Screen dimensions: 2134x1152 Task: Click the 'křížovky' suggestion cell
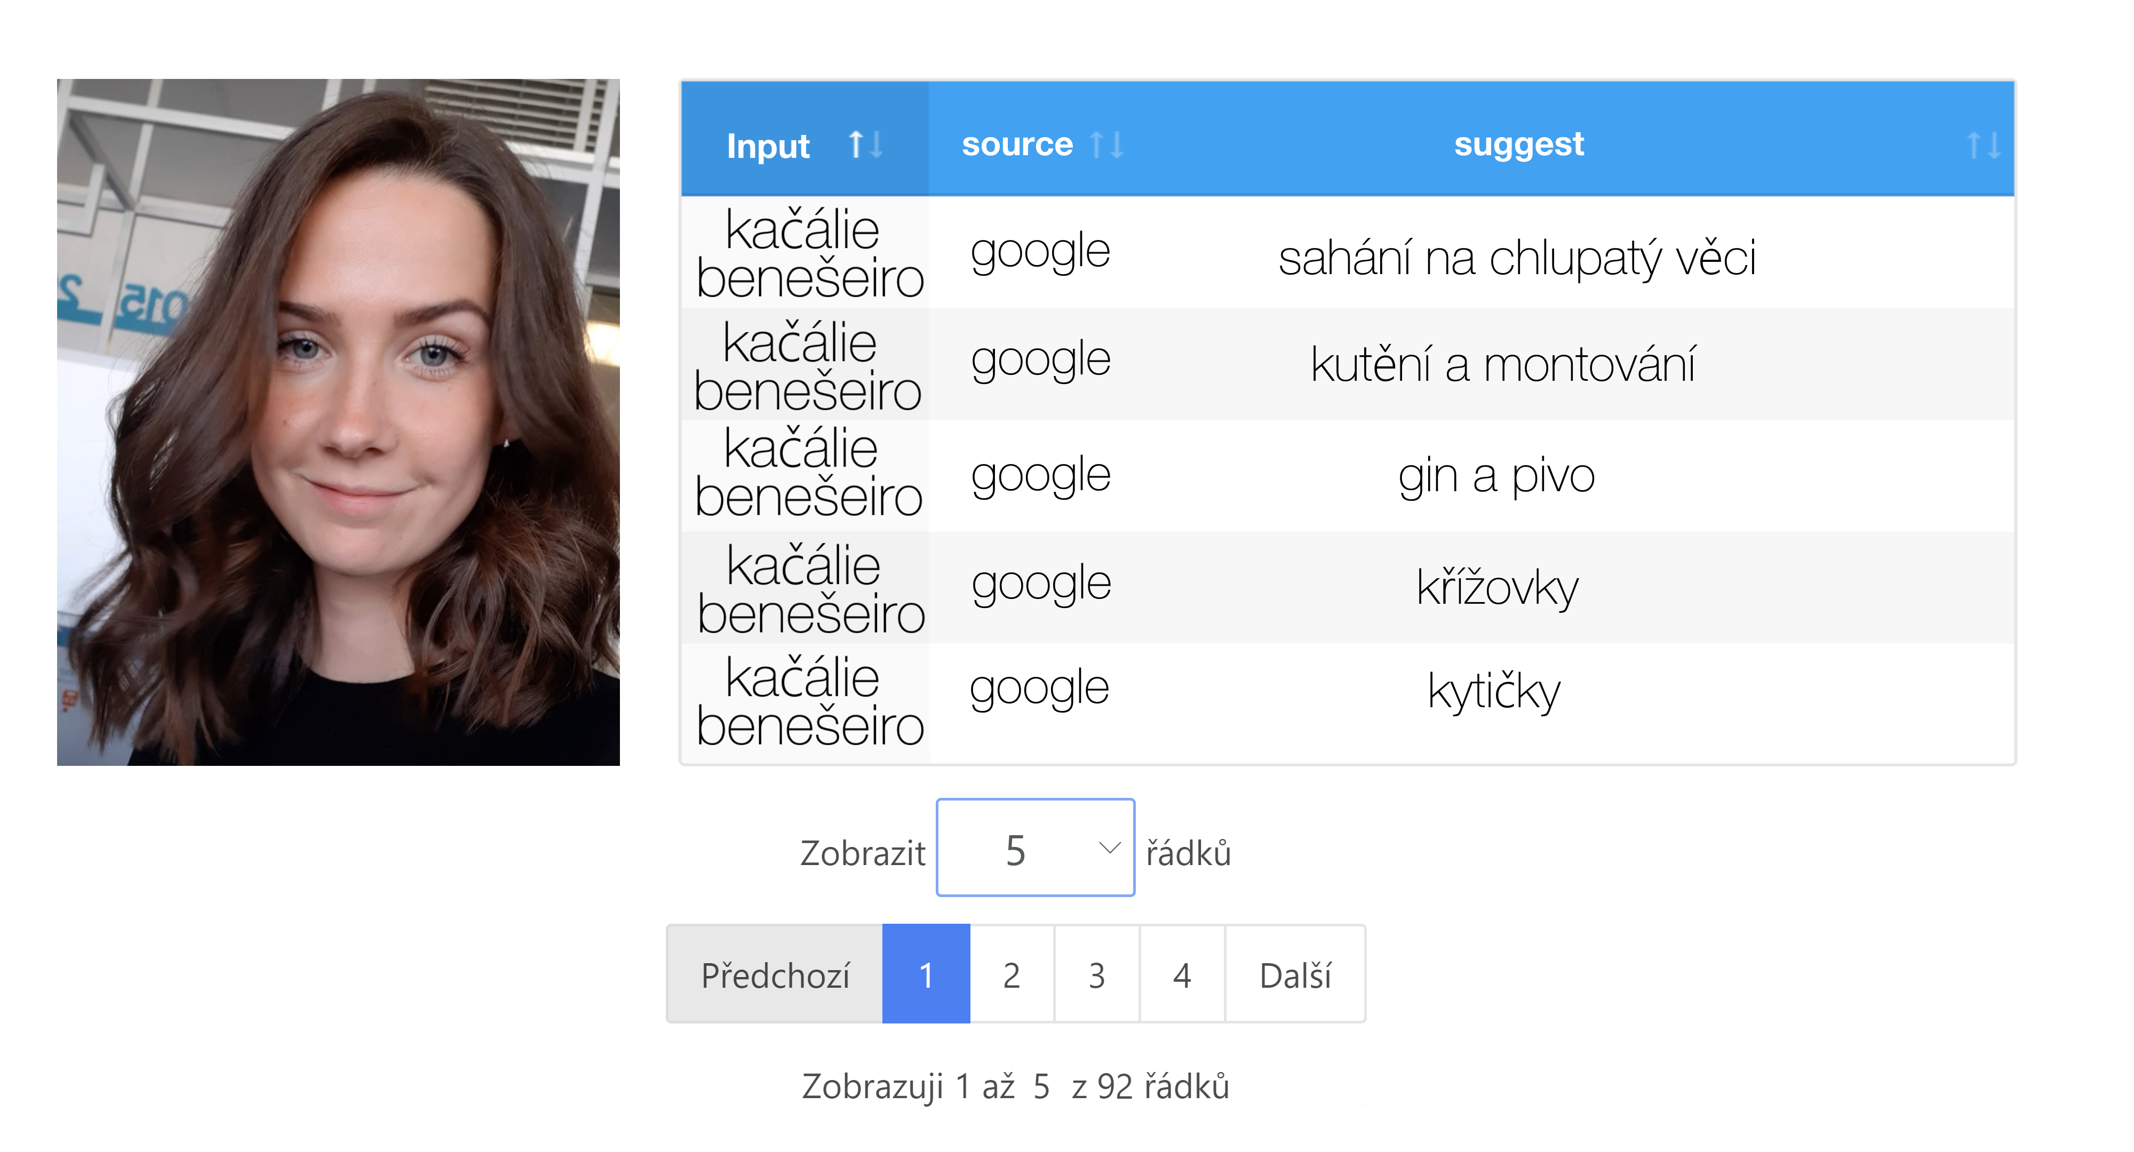click(x=1496, y=587)
